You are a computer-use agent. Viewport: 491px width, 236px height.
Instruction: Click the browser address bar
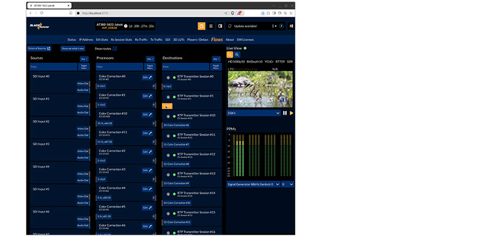[x=152, y=13]
